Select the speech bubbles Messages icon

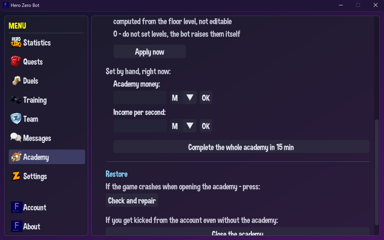point(16,138)
